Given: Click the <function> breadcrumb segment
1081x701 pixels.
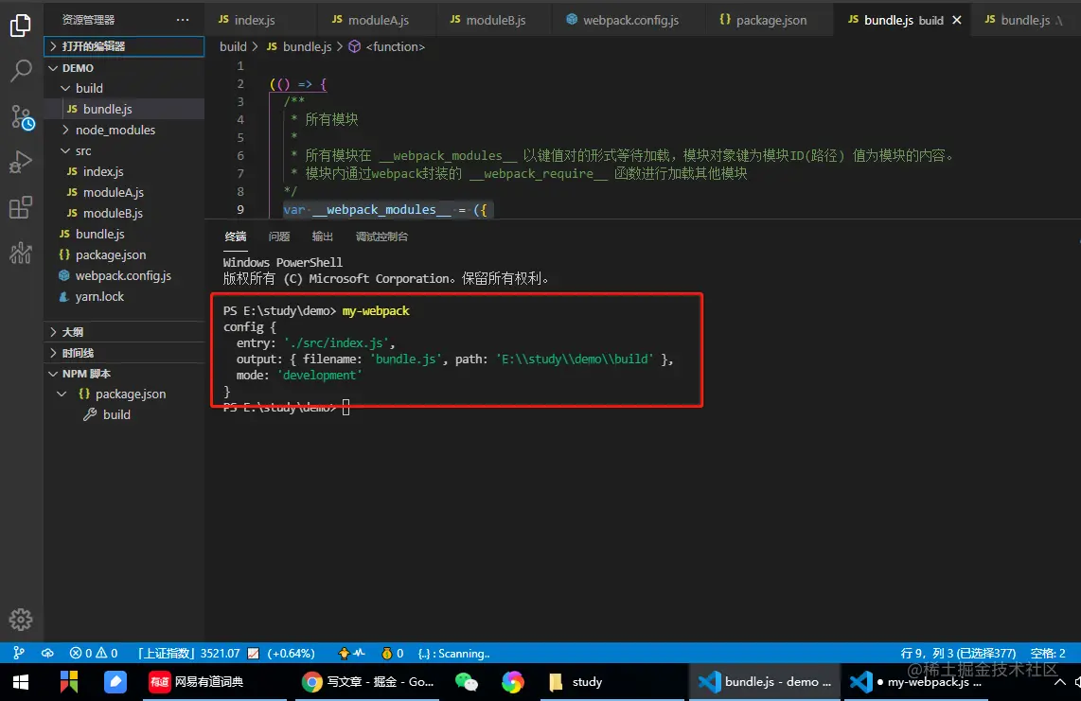Looking at the screenshot, I should [x=387, y=46].
